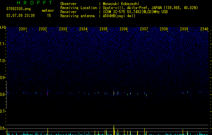Click the 0.9 kHz axis label
The image size is (212, 135).
[x=3, y=78]
